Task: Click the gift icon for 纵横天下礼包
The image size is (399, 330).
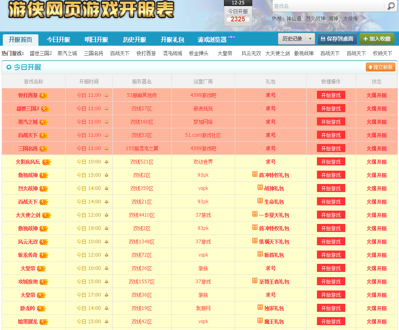Action: pos(255,241)
